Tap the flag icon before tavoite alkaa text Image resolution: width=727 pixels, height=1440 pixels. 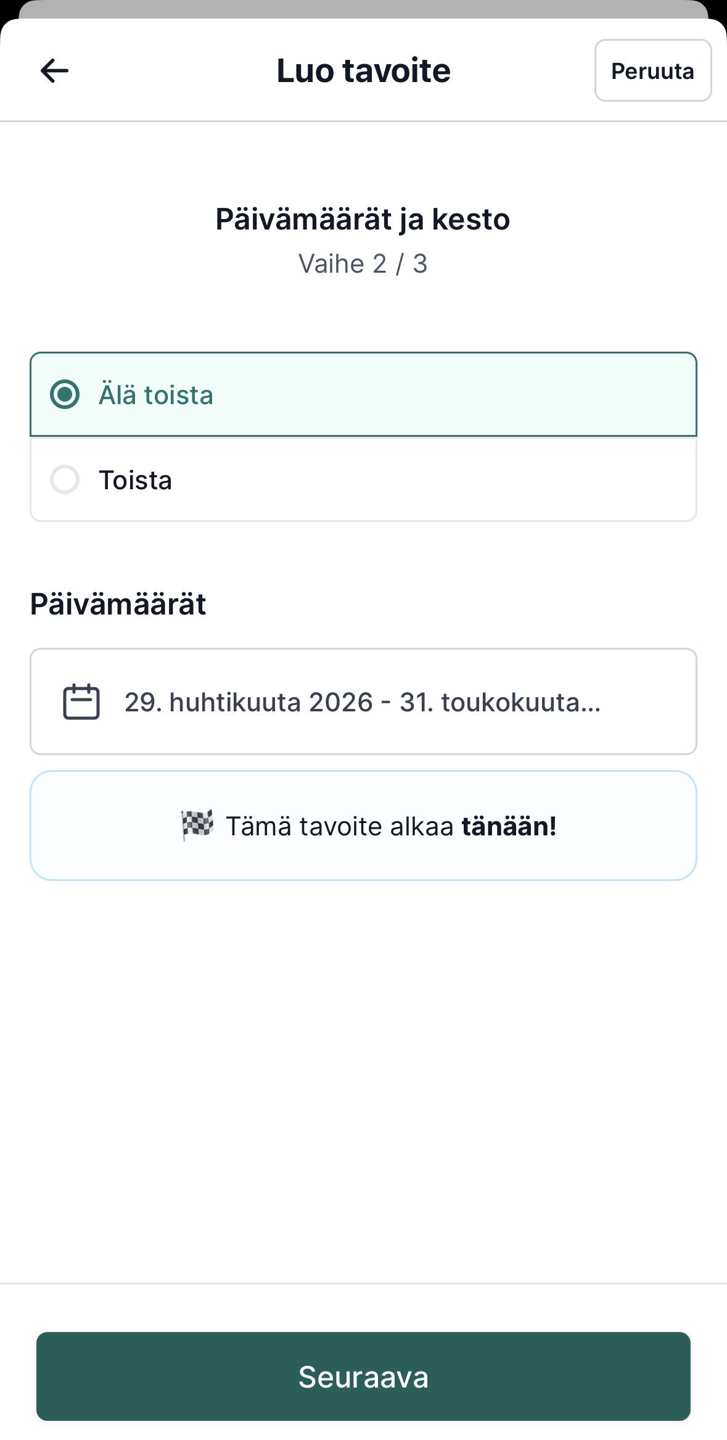(195, 824)
